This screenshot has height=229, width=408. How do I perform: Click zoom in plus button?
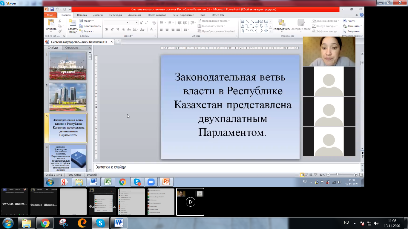coord(355,175)
